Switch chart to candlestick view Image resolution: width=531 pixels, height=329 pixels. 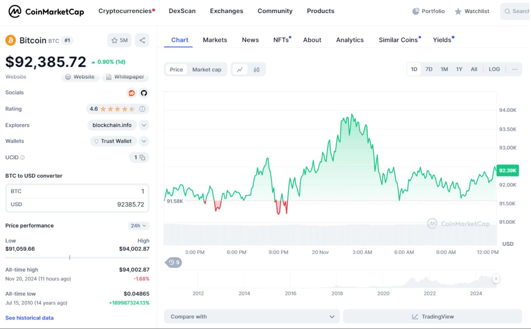256,69
